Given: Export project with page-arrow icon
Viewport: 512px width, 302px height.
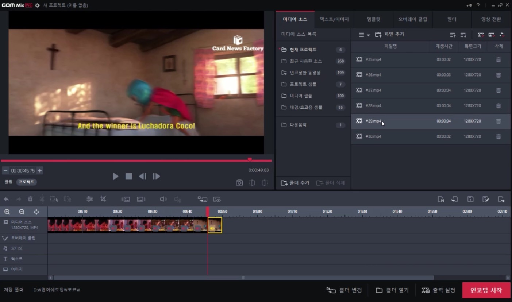Looking at the screenshot, I should 501,199.
